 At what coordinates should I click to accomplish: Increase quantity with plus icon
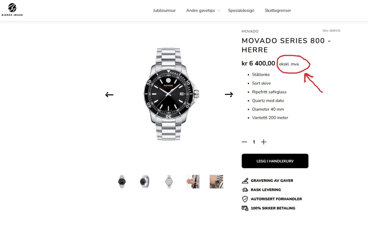(x=263, y=142)
